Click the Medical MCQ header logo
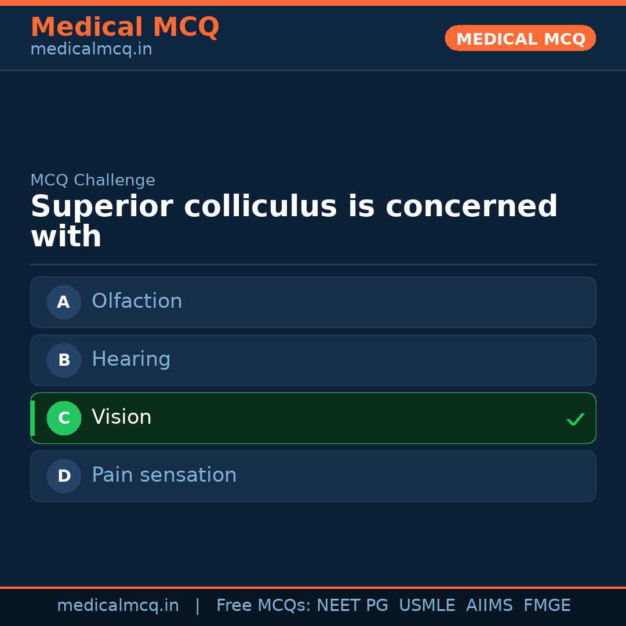The image size is (626, 626). pyautogui.click(x=125, y=27)
